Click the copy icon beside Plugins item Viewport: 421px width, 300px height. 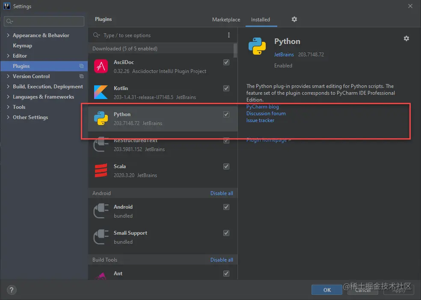coord(81,66)
